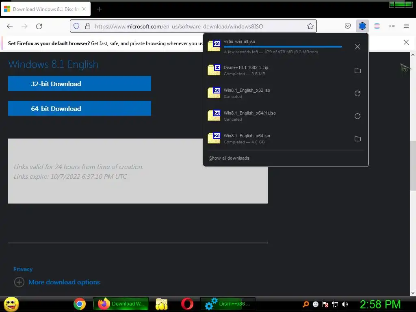The image size is (416, 312).
Task: Open folder for Win8.1_English_x64.iso
Action: coord(357,139)
